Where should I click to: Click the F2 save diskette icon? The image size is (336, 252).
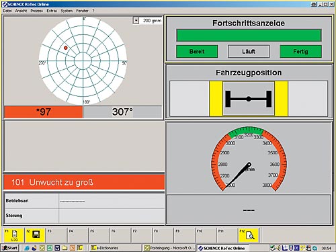coord(36,235)
